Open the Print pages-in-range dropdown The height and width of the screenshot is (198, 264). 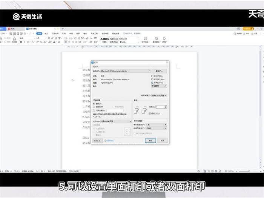pyautogui.click(x=116, y=121)
